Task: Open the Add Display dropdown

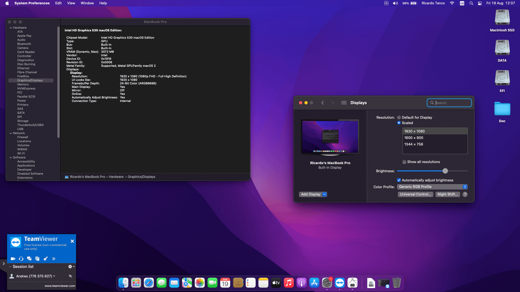Action: pos(313,194)
